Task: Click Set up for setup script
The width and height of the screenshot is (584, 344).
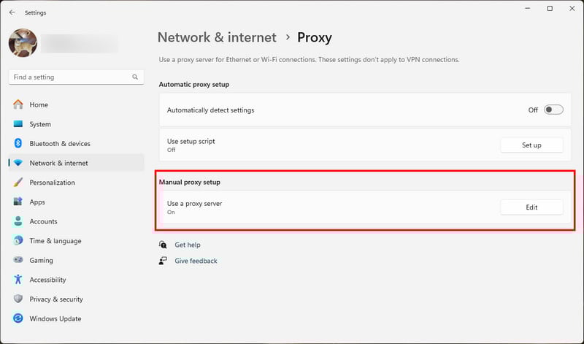Action: pyautogui.click(x=531, y=145)
